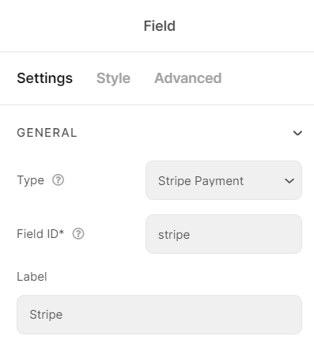This screenshot has width=314, height=340.
Task: Focus the Field ID input containing stripe
Action: point(224,234)
